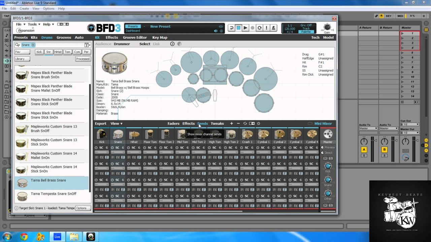
Task: Select the Floor Tom mixer channel icon
Action: coord(150,134)
